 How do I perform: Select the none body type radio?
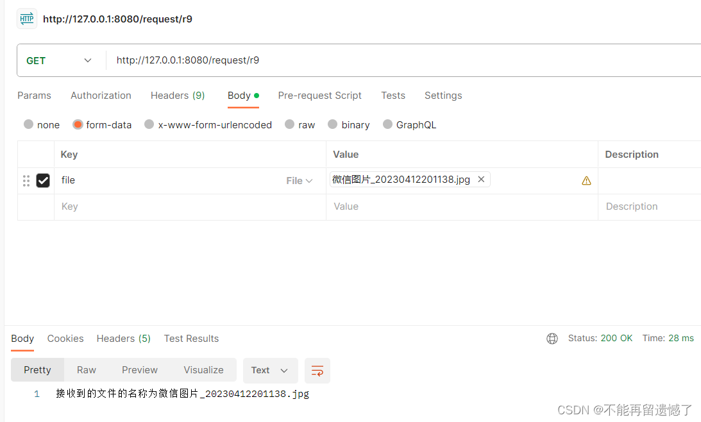point(29,124)
